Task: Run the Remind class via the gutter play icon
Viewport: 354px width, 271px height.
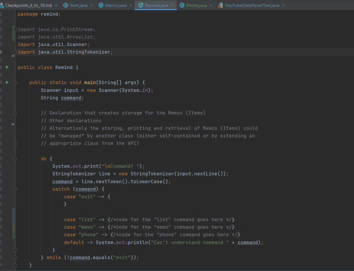Action: [x=7, y=67]
